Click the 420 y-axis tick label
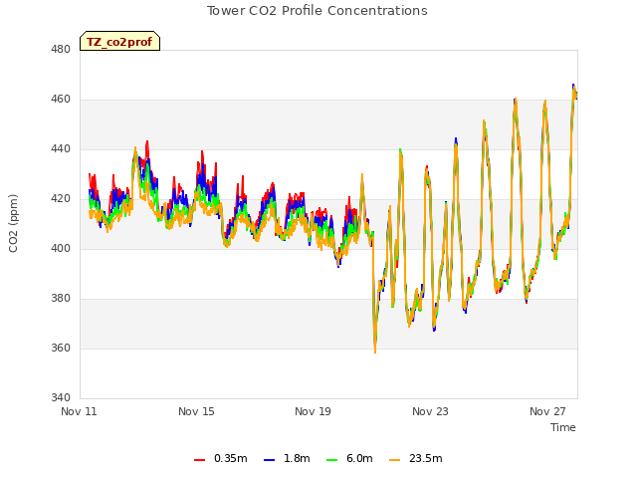The image size is (637, 478). tap(61, 199)
